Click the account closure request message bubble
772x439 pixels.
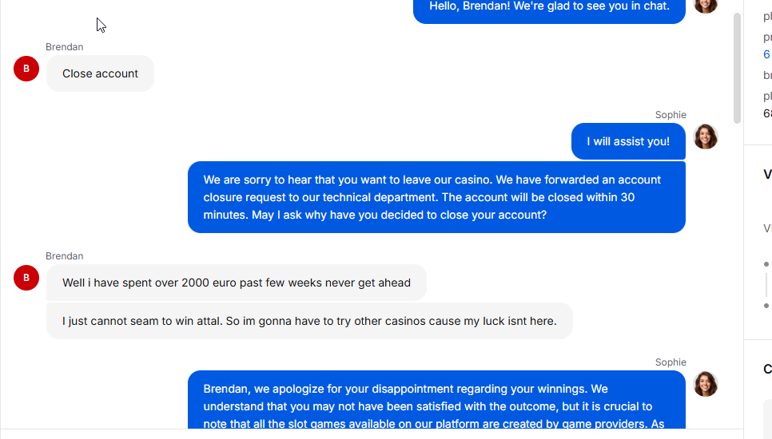[x=436, y=197]
